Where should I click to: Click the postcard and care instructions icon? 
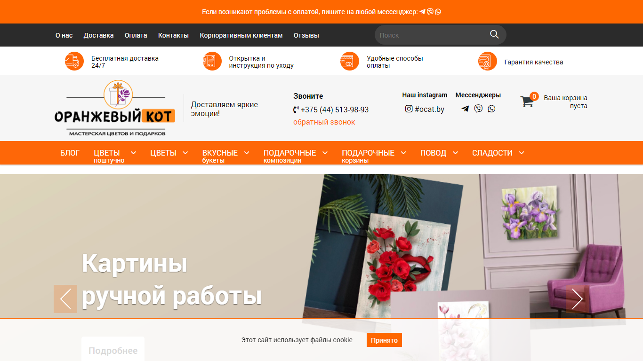[212, 61]
